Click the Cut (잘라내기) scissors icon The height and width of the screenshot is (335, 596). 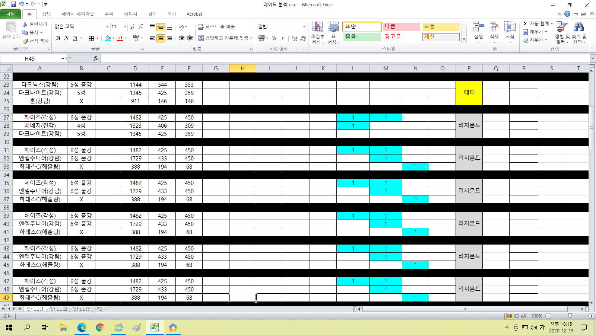(x=25, y=24)
